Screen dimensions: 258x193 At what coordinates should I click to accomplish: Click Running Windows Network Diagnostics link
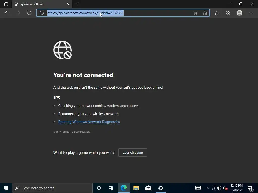point(89,122)
